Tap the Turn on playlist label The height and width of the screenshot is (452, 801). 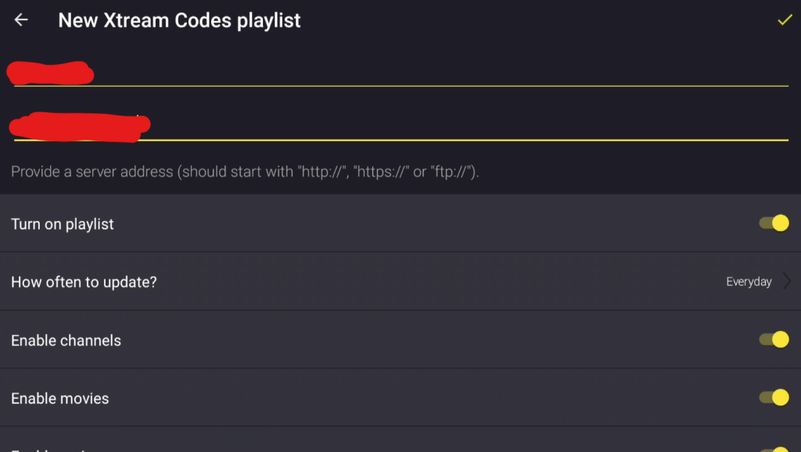[x=63, y=224]
